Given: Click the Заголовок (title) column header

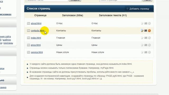Looking at the screenshot, I should point(73,15).
